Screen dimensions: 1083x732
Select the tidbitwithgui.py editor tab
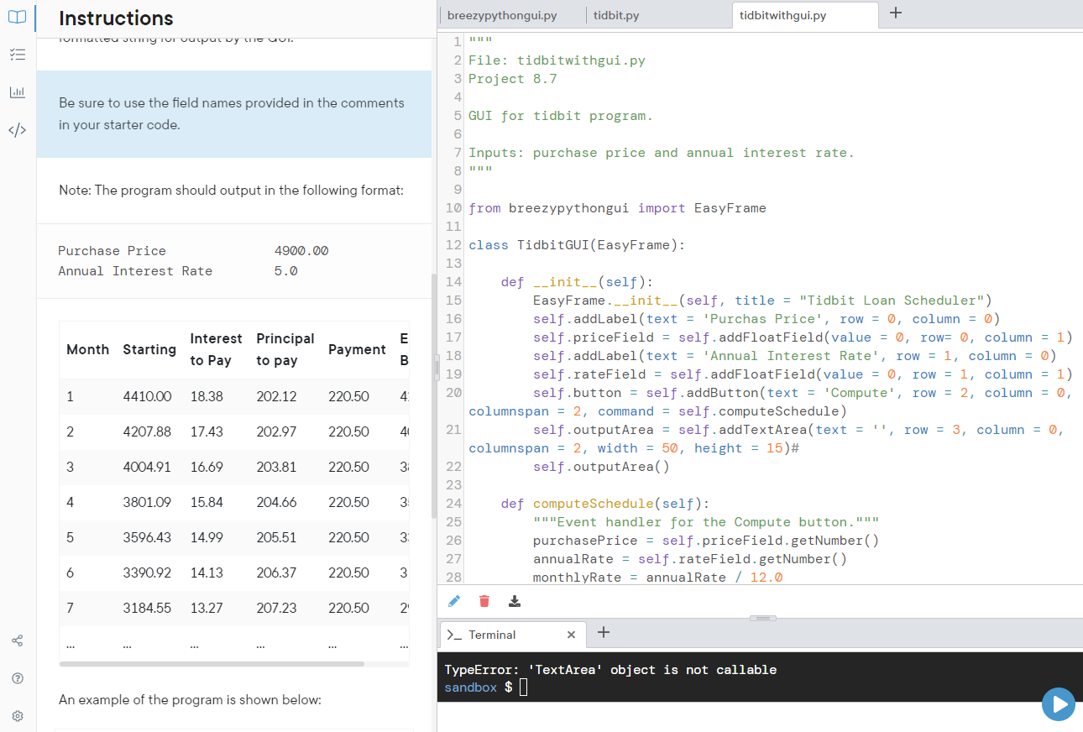782,15
